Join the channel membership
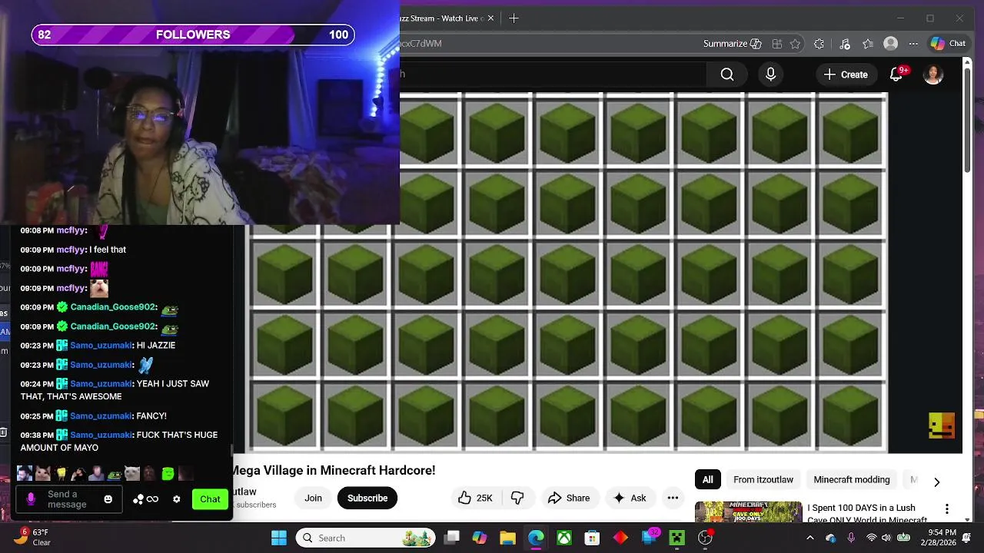 click(313, 498)
